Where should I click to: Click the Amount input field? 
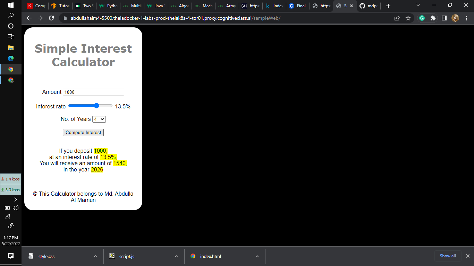coord(93,92)
